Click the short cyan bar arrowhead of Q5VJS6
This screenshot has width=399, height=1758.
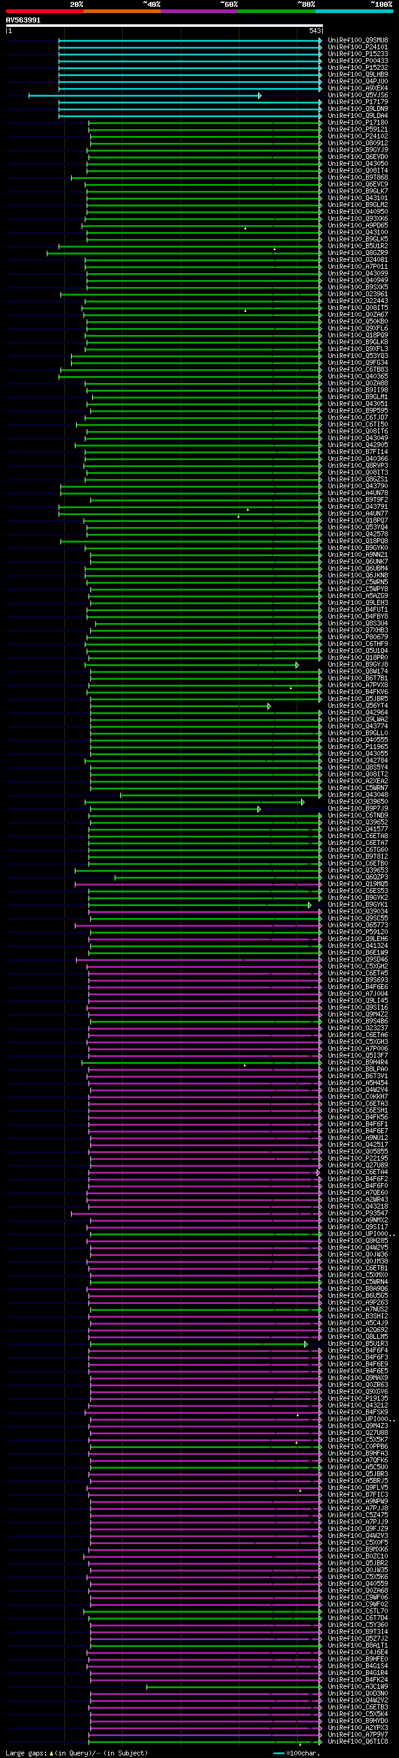[259, 95]
